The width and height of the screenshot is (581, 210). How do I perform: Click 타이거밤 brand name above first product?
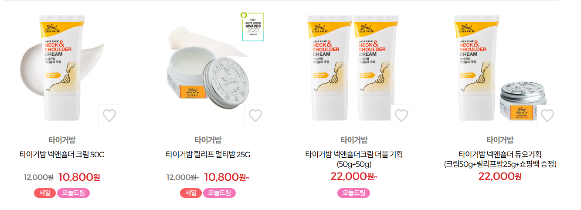(x=62, y=140)
